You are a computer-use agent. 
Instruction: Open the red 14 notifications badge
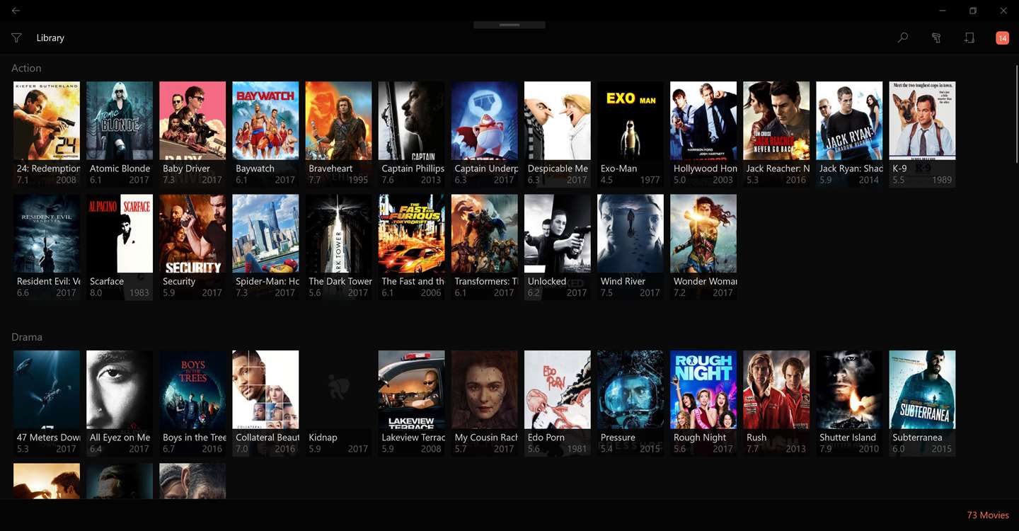pos(1002,38)
